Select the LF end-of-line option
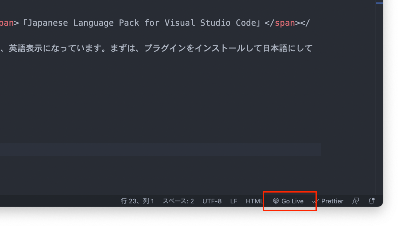The width and height of the screenshot is (401, 229). pos(234,201)
